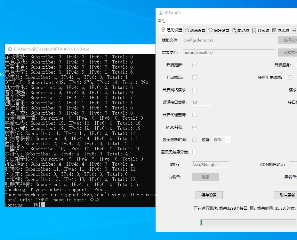This screenshot has height=240, width=297.
Task: Click the 时区 field showing Asia/Shanghai
Action: pyautogui.click(x=210, y=164)
